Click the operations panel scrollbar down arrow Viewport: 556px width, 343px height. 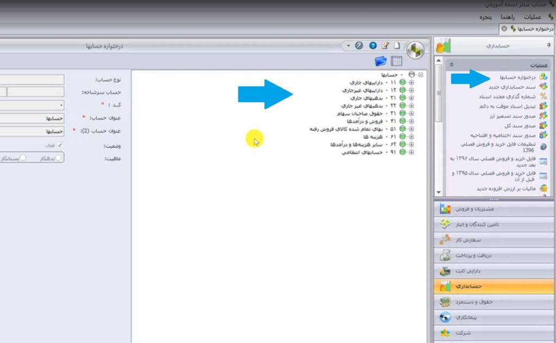point(439,193)
